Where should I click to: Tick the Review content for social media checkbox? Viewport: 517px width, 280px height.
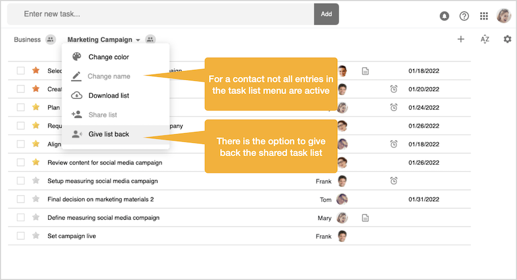pyautogui.click(x=21, y=162)
